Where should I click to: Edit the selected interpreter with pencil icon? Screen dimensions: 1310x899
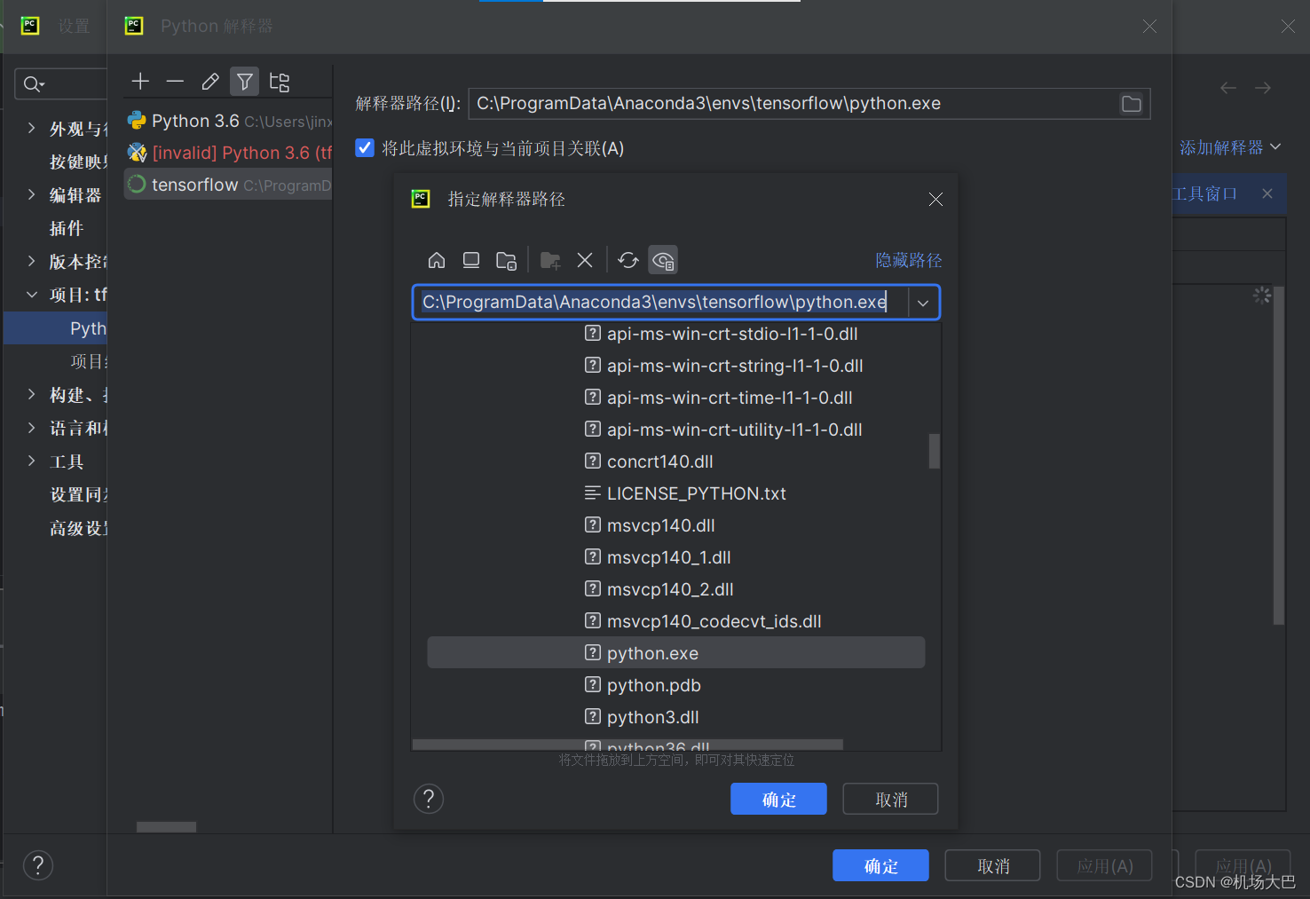pyautogui.click(x=210, y=82)
